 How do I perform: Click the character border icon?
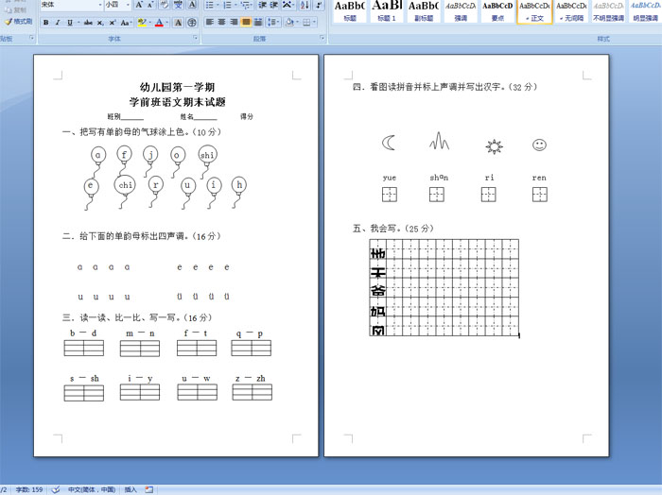tap(192, 5)
